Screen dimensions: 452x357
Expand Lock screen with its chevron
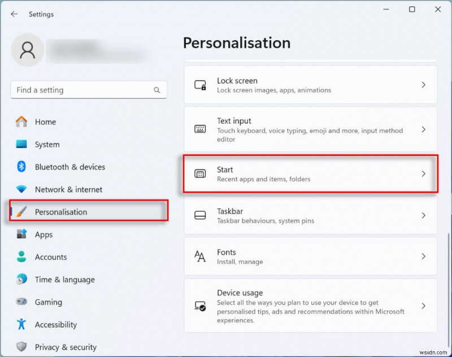(423, 85)
